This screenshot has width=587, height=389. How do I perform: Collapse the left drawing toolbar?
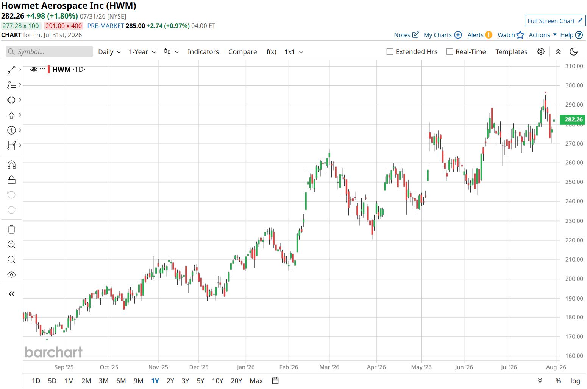coord(11,294)
